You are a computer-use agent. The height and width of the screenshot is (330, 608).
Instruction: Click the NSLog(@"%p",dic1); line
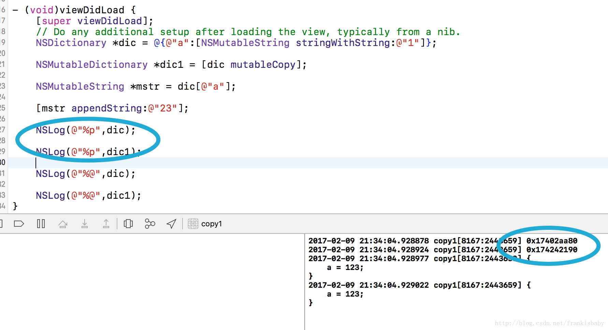click(x=89, y=152)
